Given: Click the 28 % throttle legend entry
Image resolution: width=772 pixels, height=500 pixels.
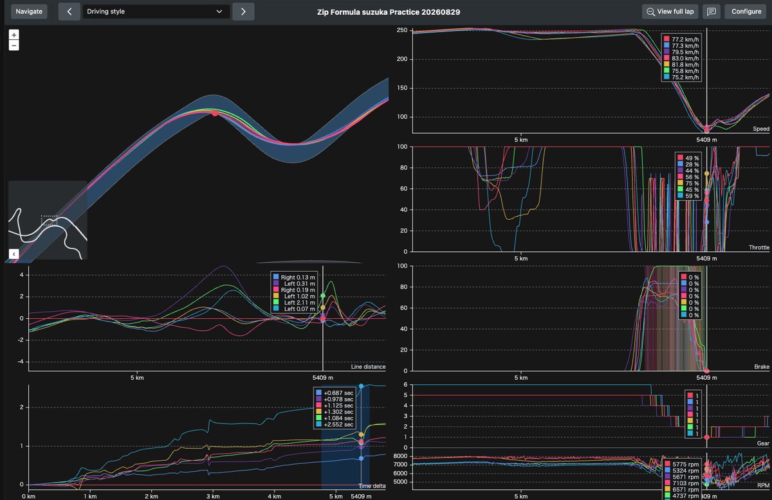Looking at the screenshot, I should tap(690, 165).
